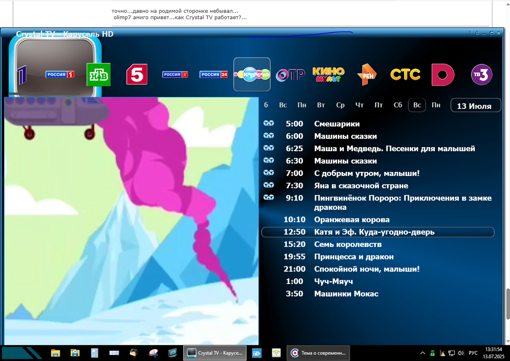Screen dimensions: 510x361
Task: Click archive icon beside Маша и Медведь
Action: (x=269, y=148)
